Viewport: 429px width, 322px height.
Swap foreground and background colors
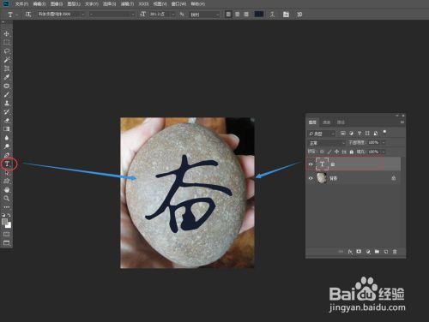[x=9, y=215]
